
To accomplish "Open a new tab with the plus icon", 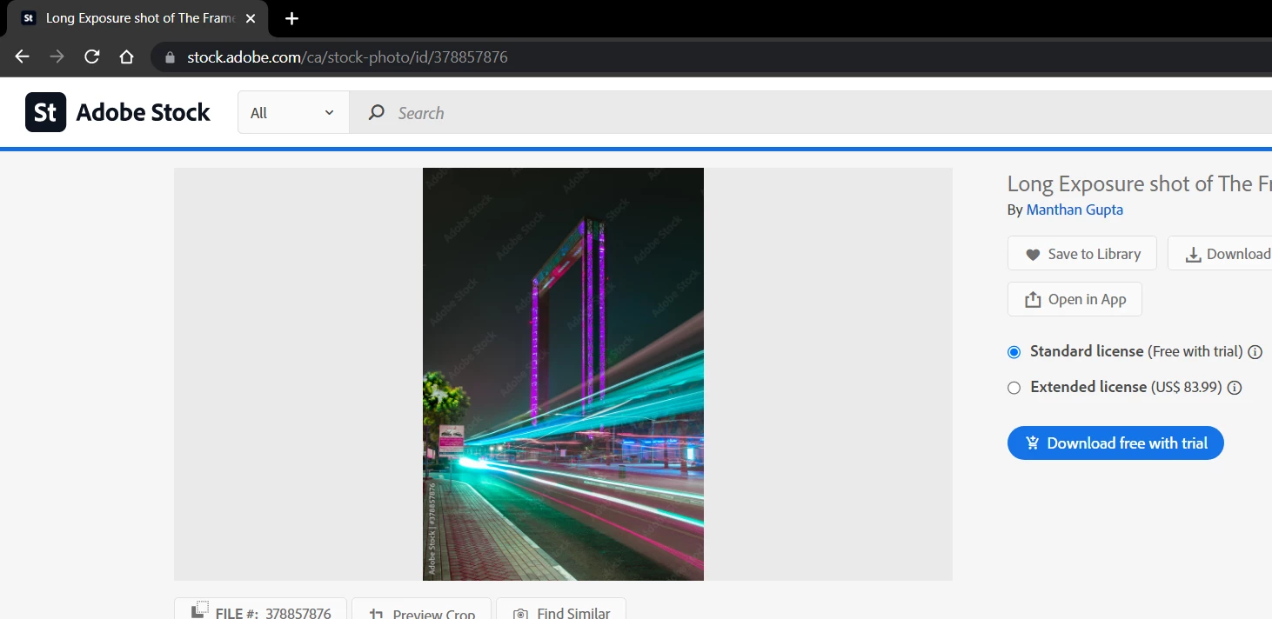I will click(292, 18).
